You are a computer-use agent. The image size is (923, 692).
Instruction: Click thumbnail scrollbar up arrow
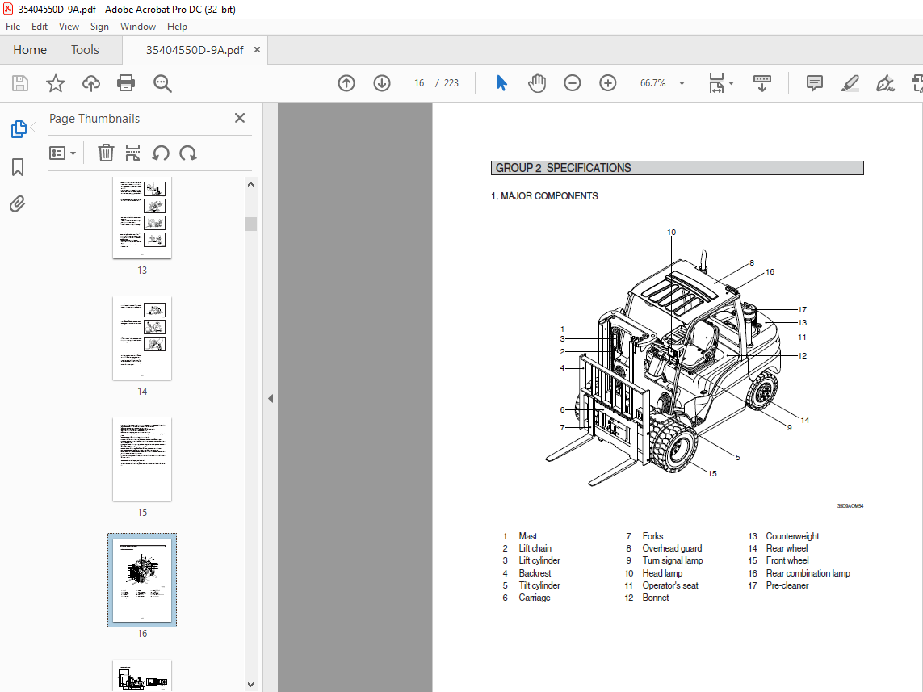(x=251, y=184)
